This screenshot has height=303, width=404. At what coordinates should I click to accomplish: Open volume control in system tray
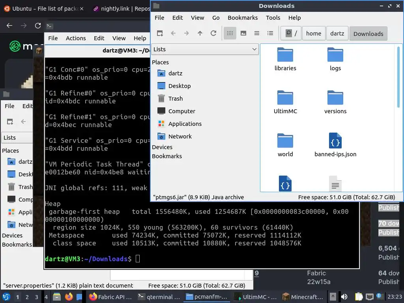point(344,297)
